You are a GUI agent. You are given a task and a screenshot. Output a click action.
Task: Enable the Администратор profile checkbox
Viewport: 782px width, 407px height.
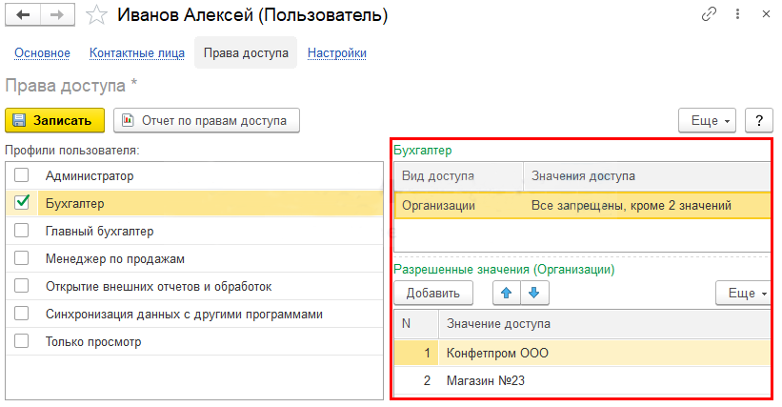point(22,175)
